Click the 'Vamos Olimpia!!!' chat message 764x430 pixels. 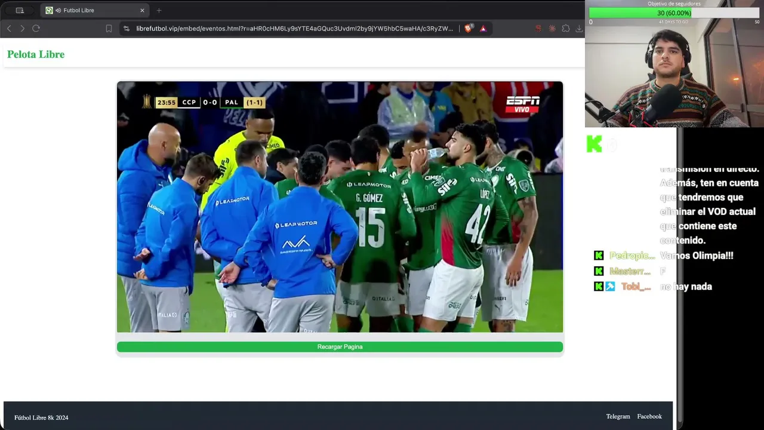697,256
